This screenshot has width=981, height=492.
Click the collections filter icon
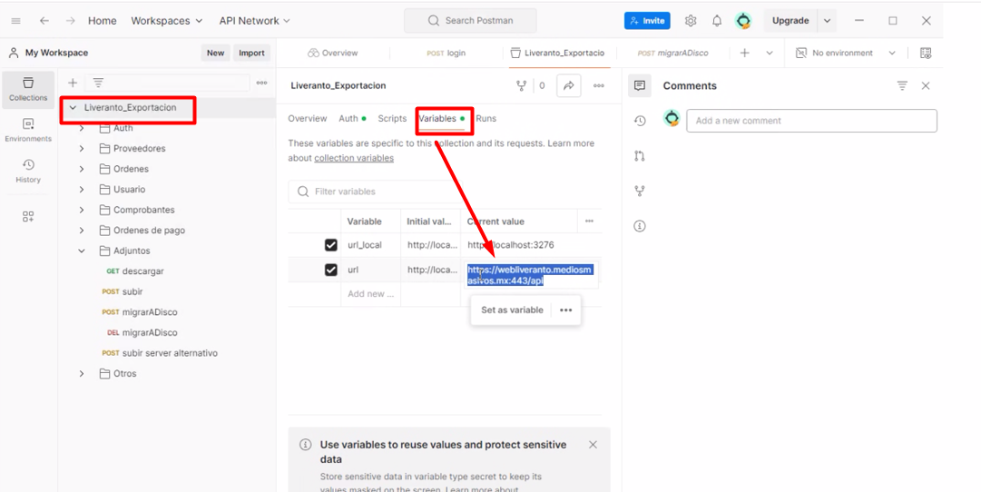98,83
